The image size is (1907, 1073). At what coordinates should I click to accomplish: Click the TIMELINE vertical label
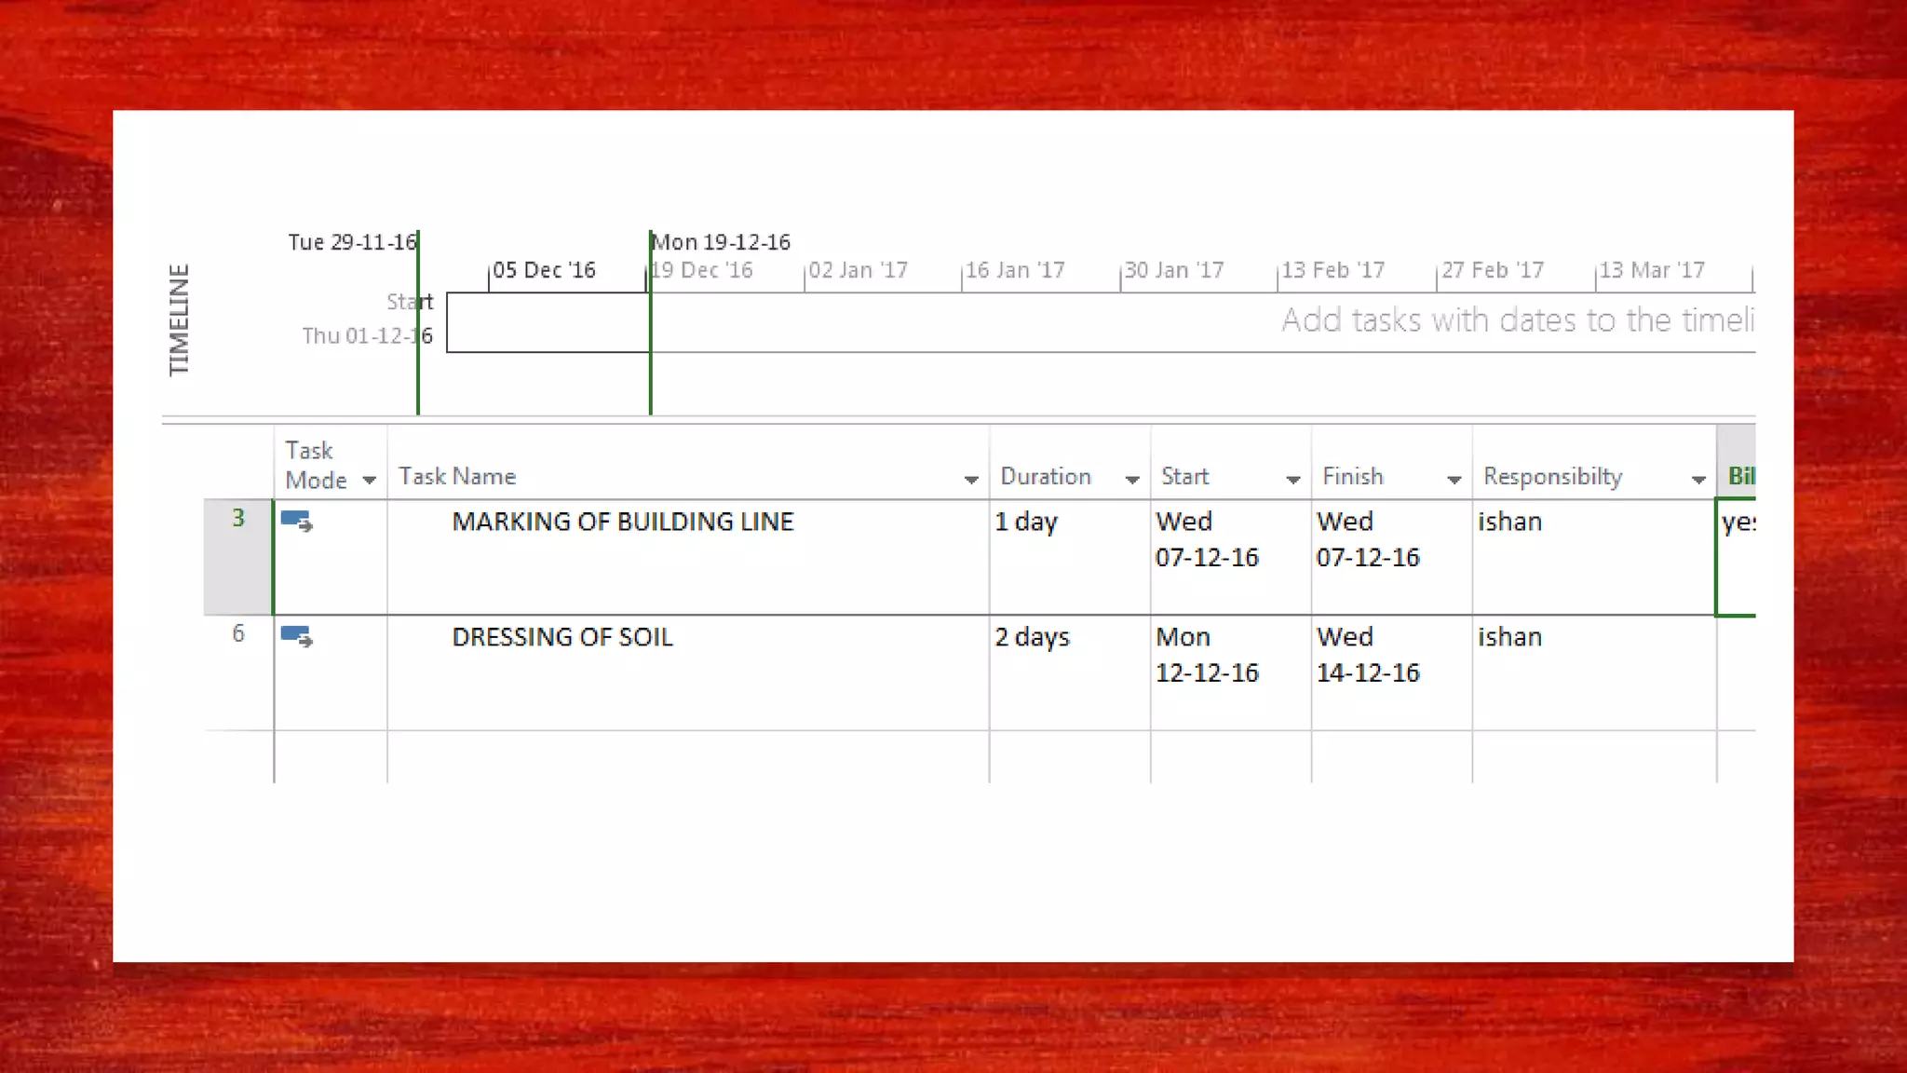pos(179,320)
